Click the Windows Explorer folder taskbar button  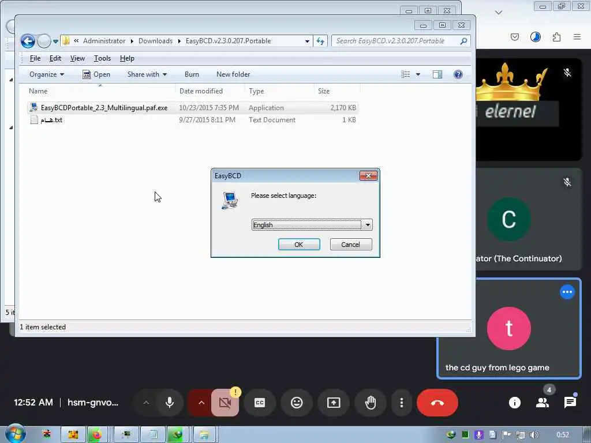coord(204,435)
